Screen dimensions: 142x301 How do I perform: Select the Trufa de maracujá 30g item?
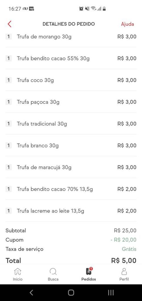(71, 167)
